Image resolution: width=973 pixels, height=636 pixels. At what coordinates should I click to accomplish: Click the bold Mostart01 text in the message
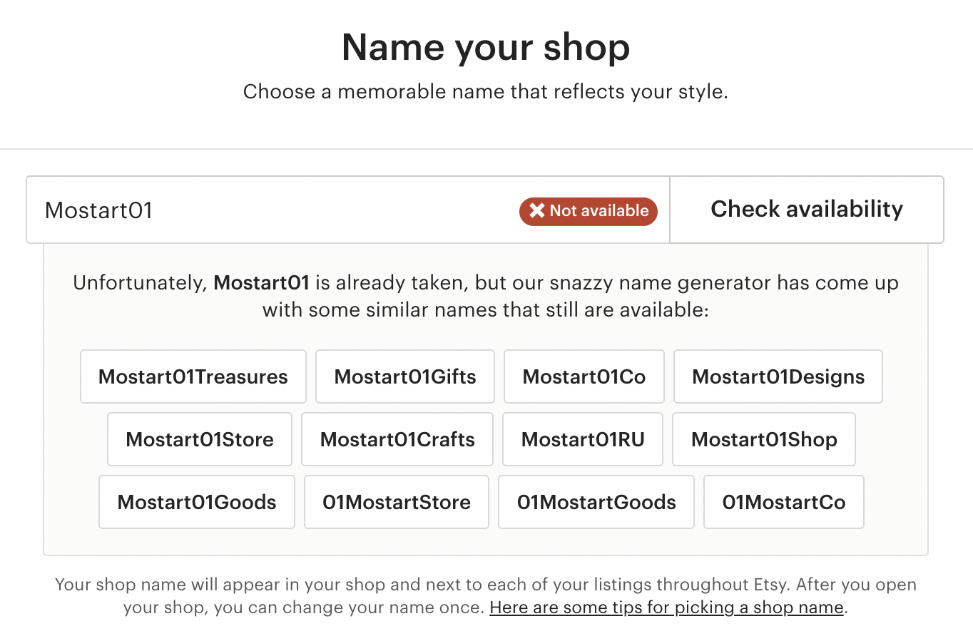261,283
